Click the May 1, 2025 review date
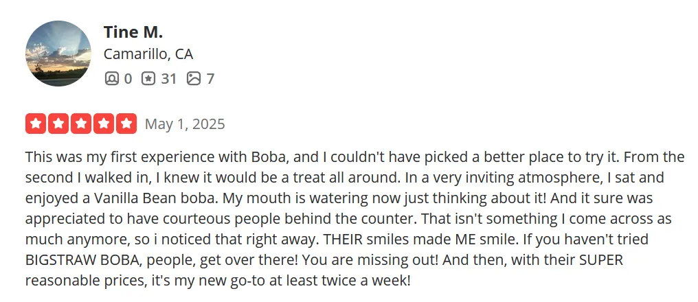This screenshot has height=302, width=698. pos(185,124)
